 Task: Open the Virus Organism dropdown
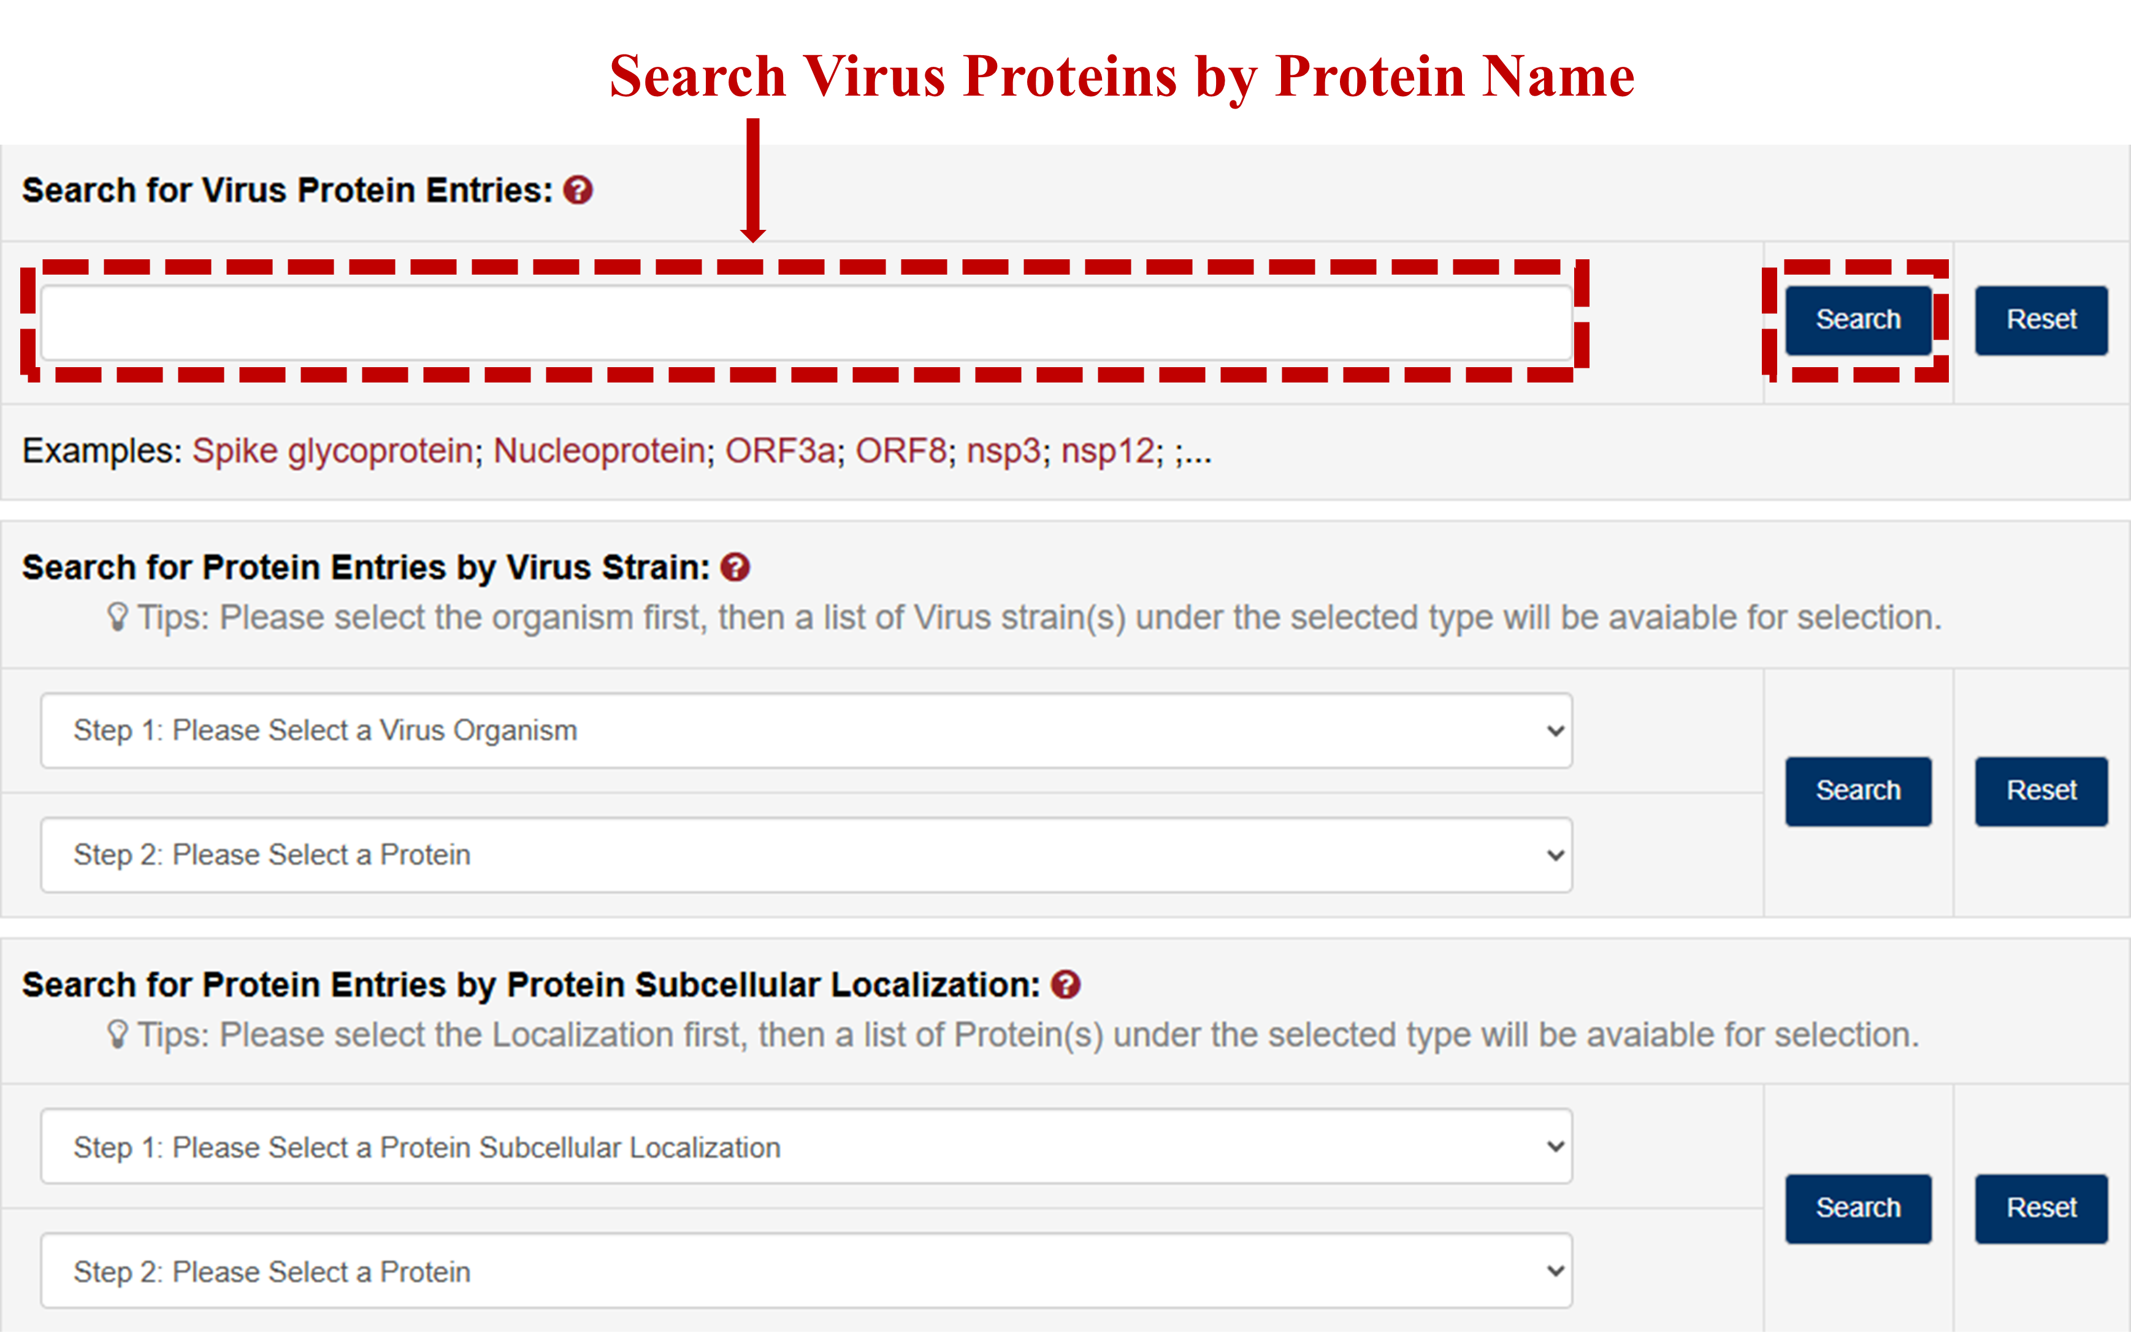(806, 730)
